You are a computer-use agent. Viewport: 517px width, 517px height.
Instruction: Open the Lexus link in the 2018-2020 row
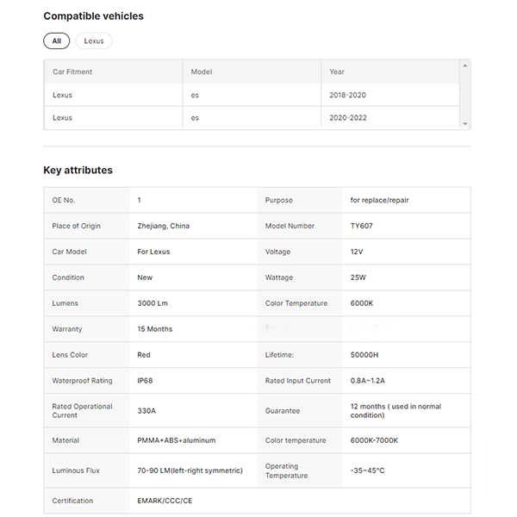coord(62,95)
